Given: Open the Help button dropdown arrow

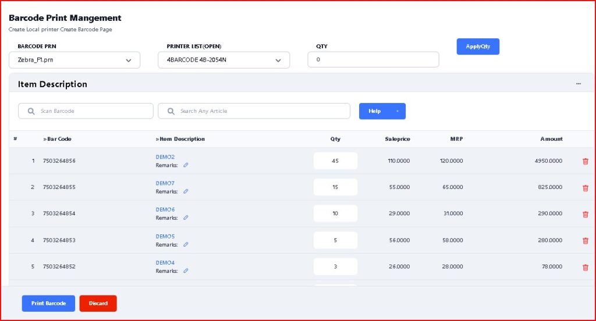Looking at the screenshot, I should point(397,111).
